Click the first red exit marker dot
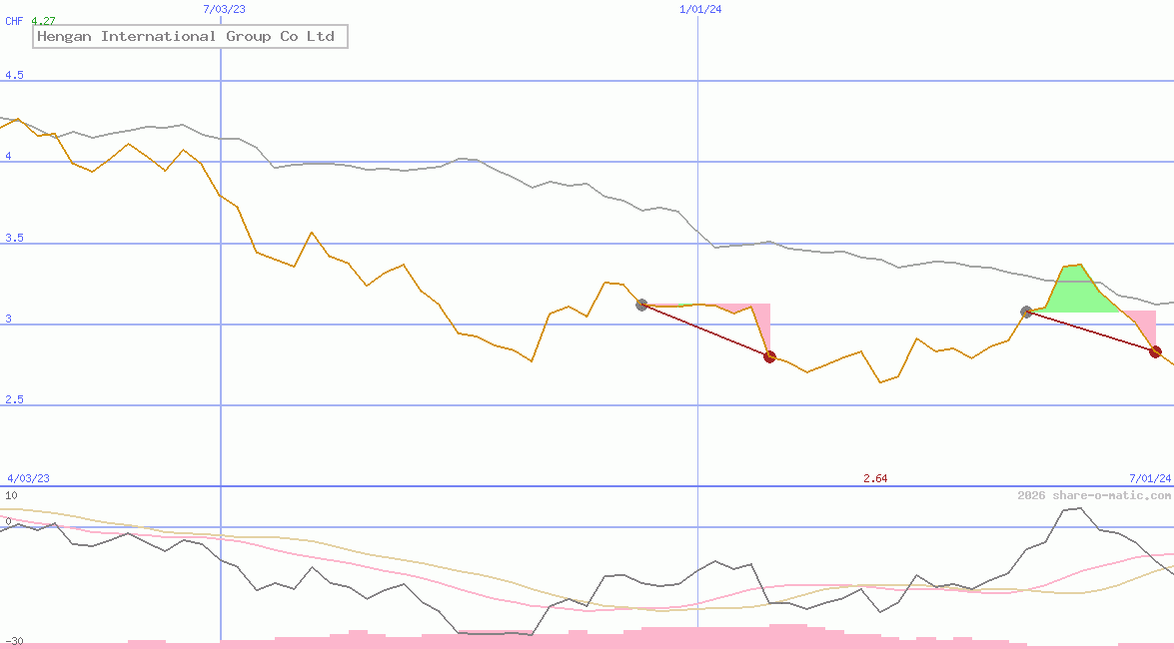 tap(769, 356)
